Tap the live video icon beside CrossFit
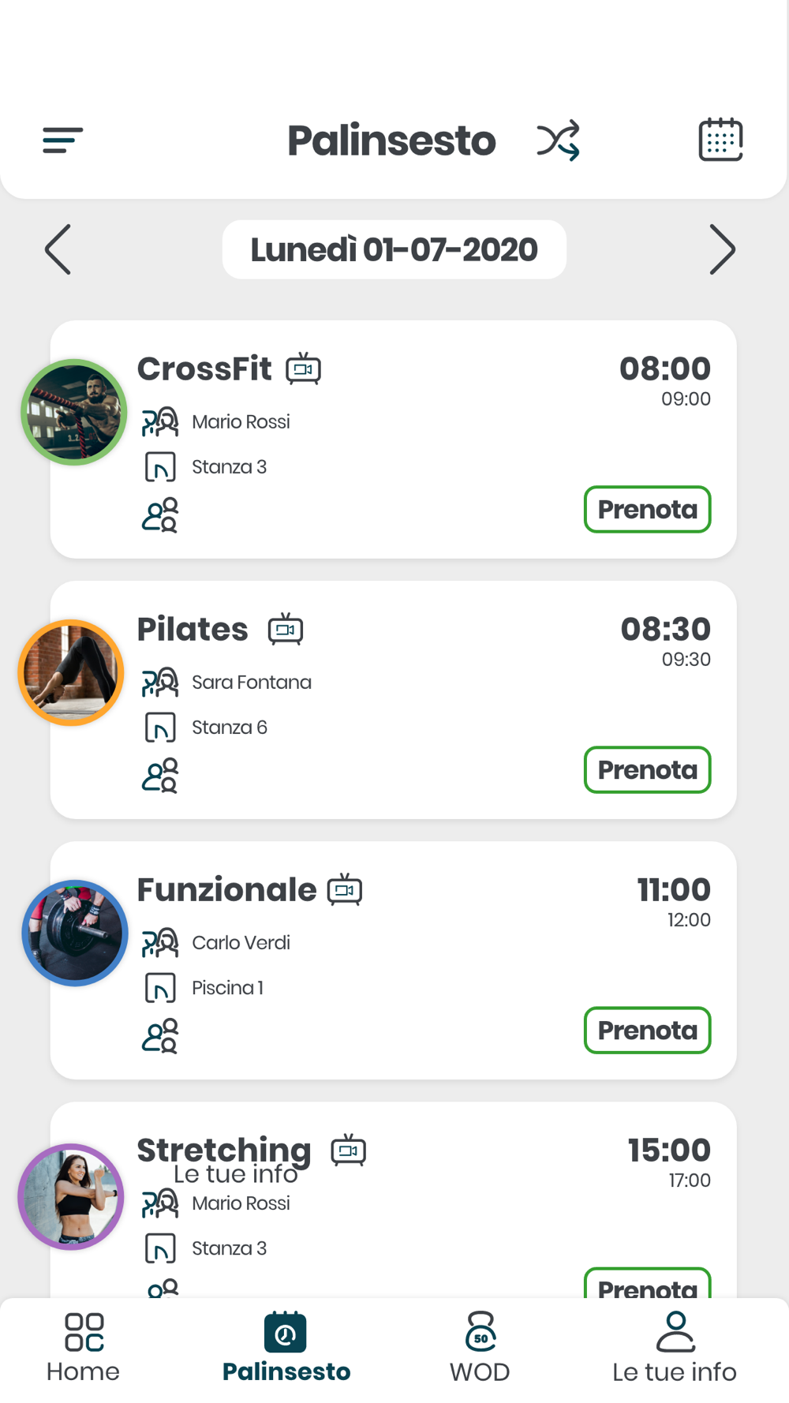The height and width of the screenshot is (1403, 789). 304,369
